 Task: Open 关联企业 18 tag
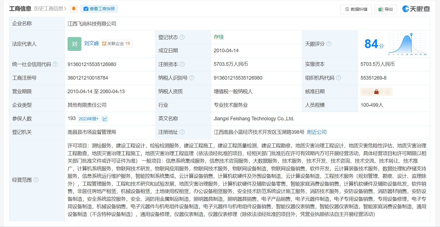coord(116,43)
